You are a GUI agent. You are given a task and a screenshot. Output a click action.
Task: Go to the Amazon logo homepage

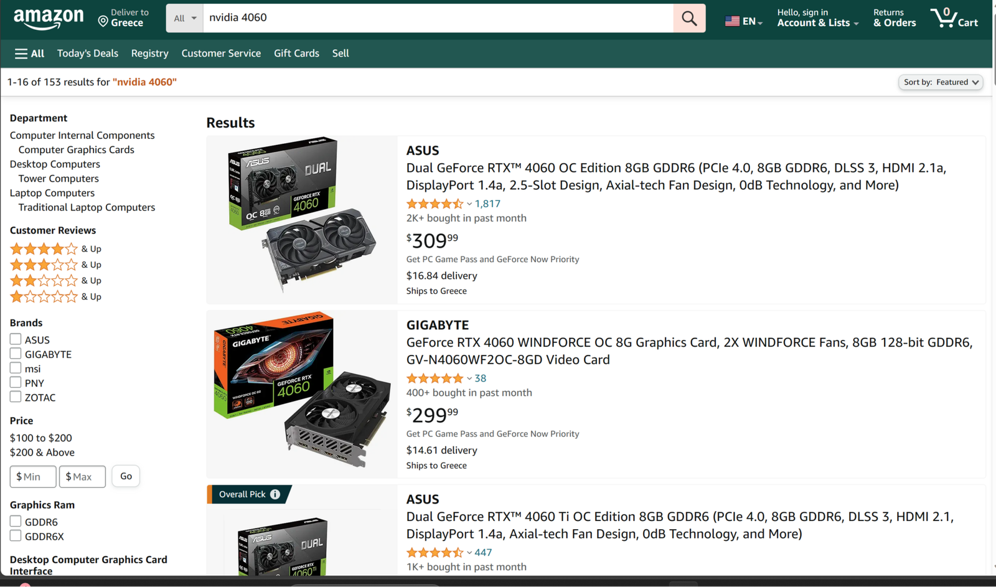click(49, 19)
